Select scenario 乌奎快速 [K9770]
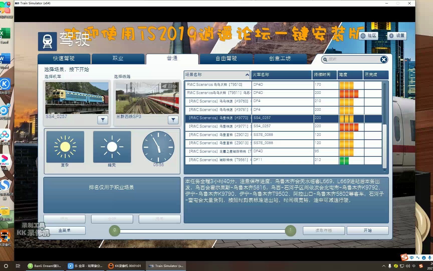 [283, 118]
